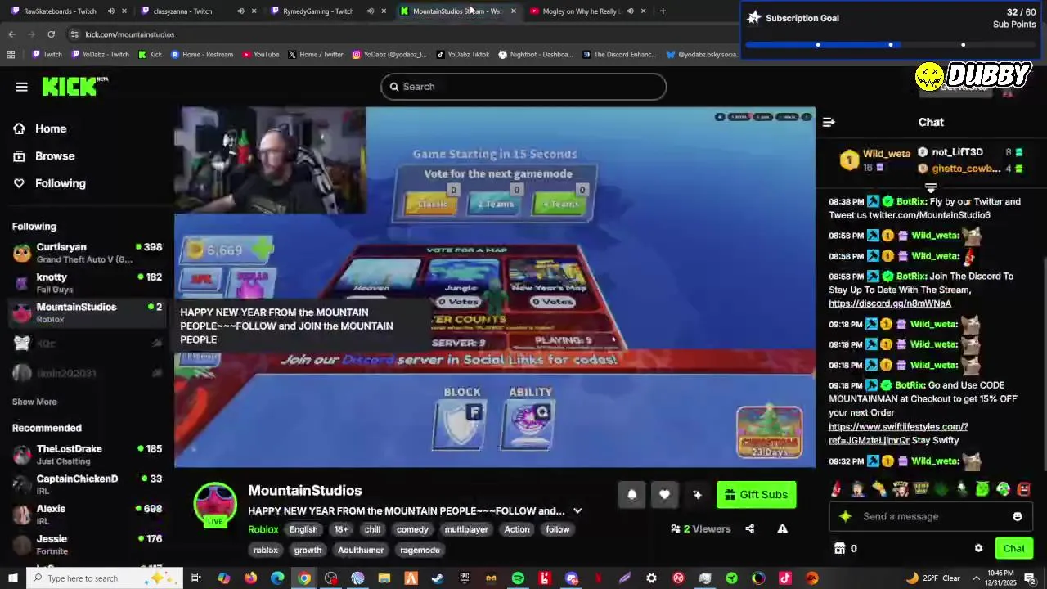Reload the page in Chrome

coord(51,34)
